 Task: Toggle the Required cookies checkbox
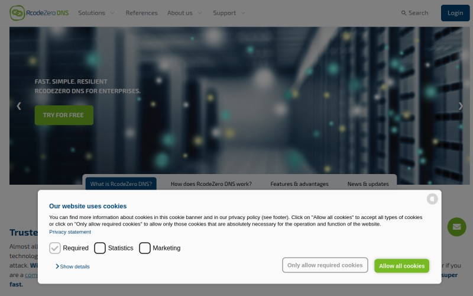tap(55, 248)
